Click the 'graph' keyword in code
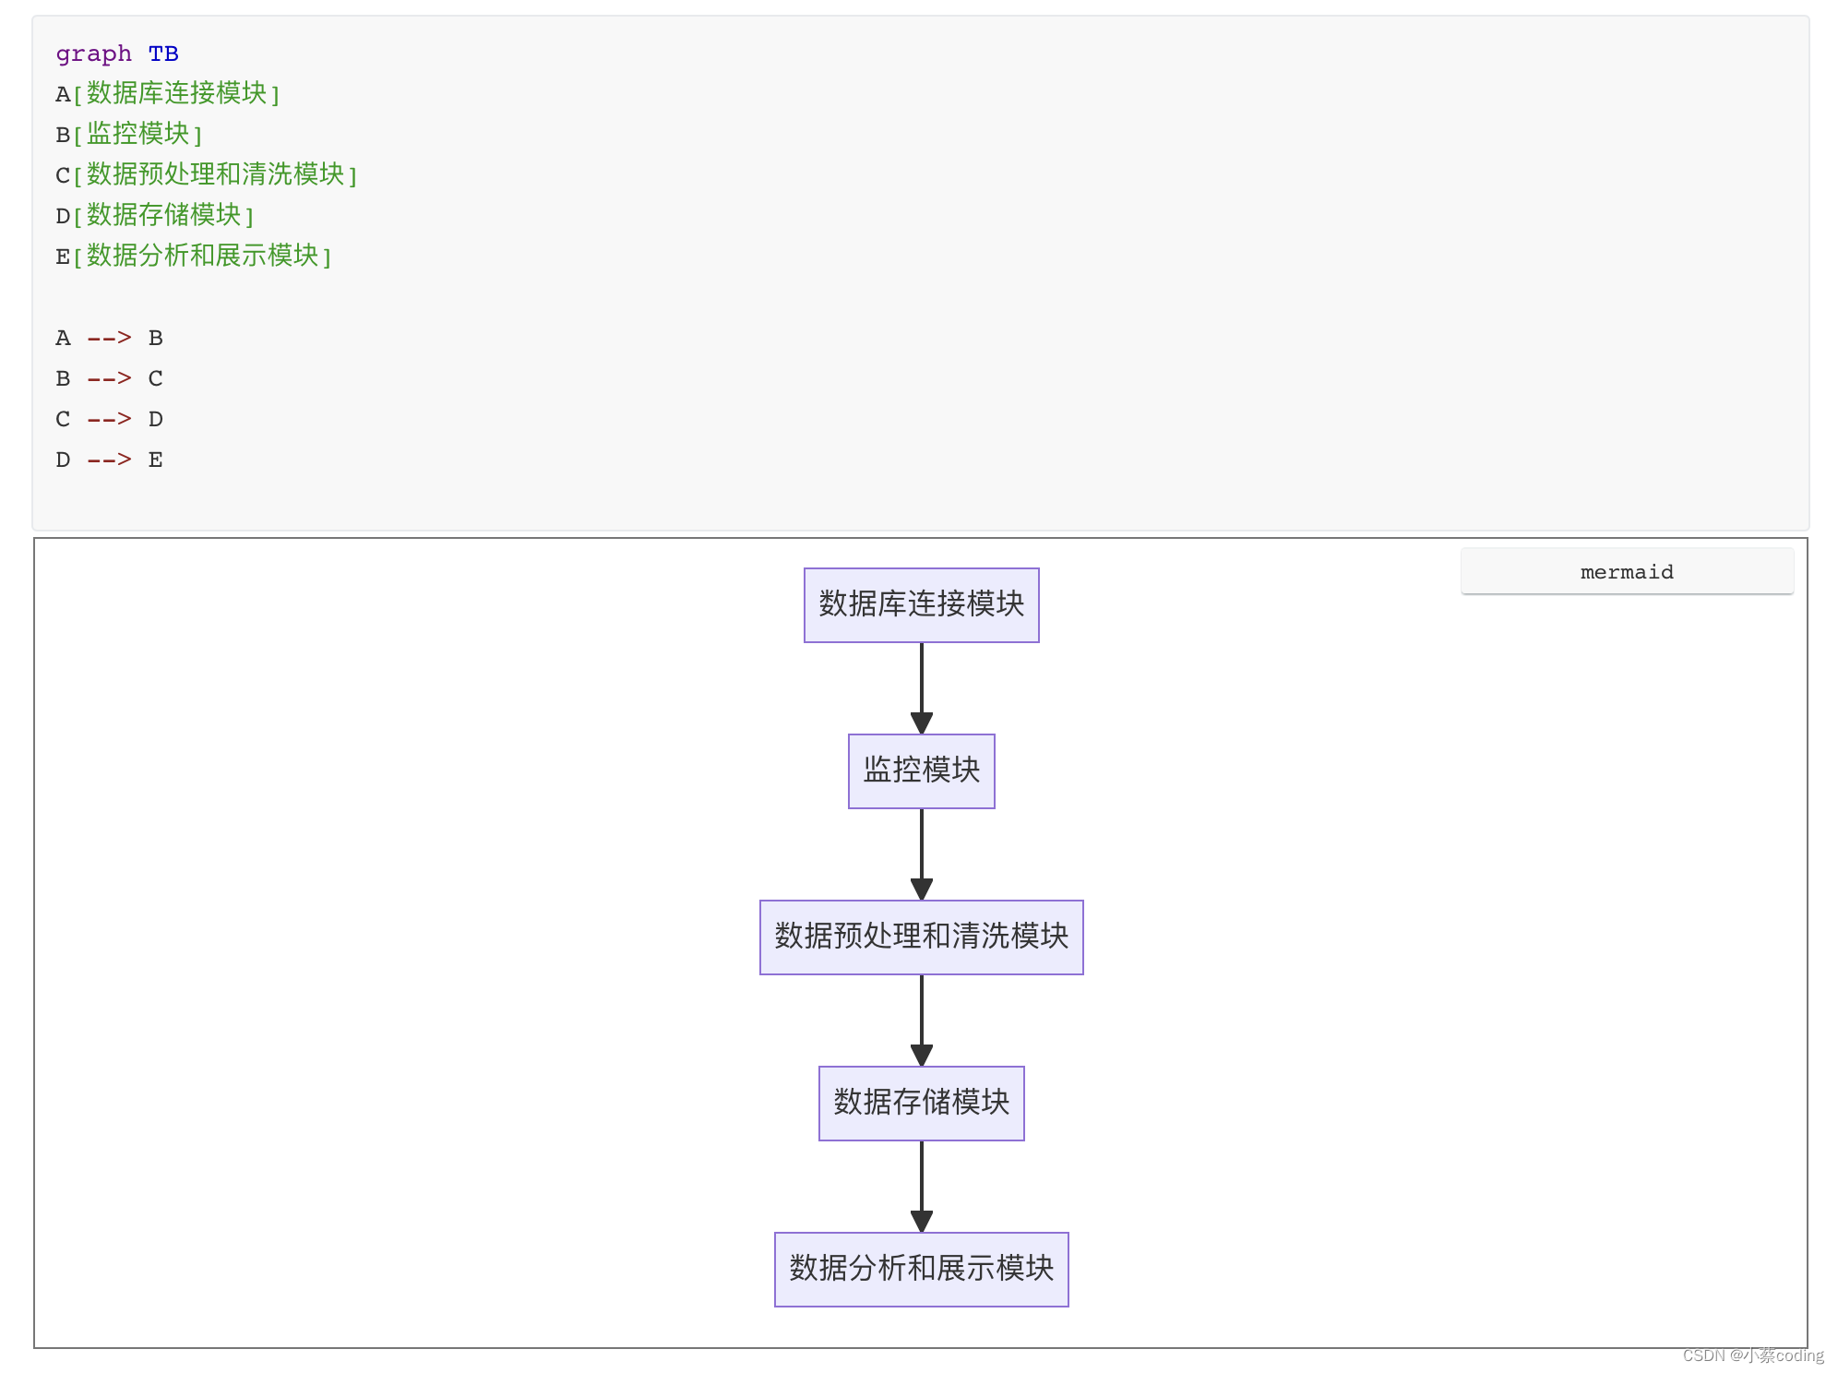The width and height of the screenshot is (1838, 1373). [x=93, y=54]
